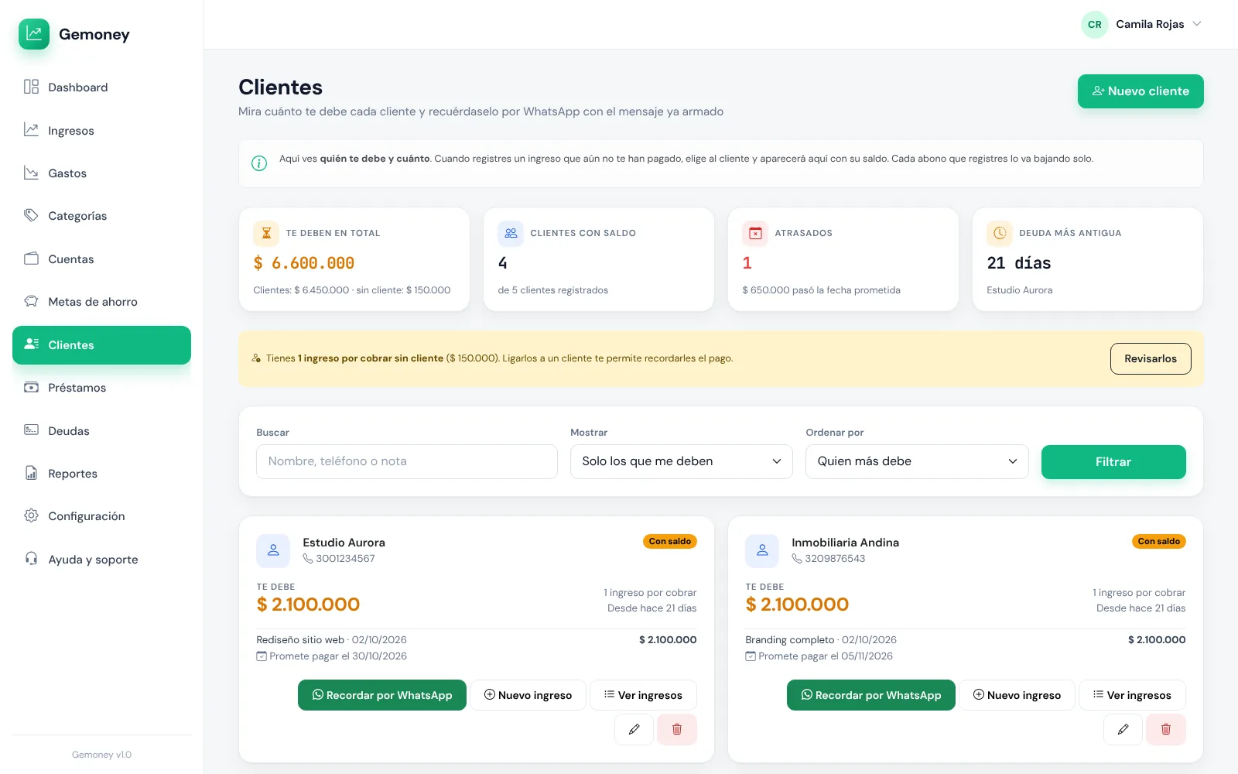Open Deudas in the sidebar
Screen dimensions: 1238x774
[101, 431]
